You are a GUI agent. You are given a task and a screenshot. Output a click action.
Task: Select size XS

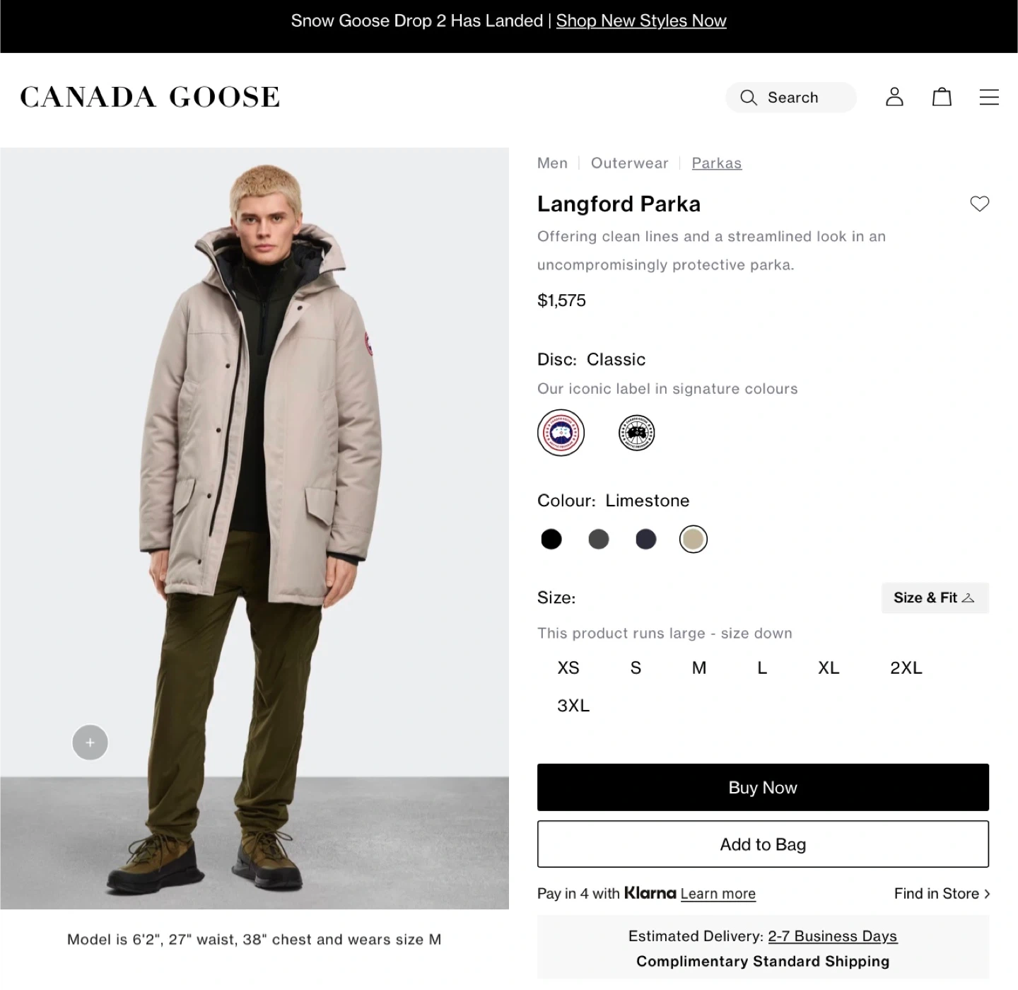(x=568, y=668)
